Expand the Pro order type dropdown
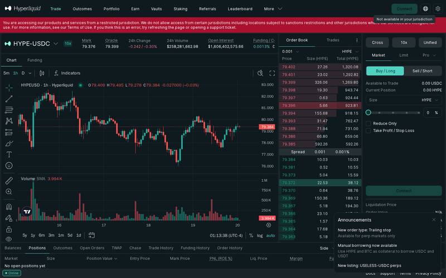The height and width of the screenshot is (278, 446). [x=429, y=55]
